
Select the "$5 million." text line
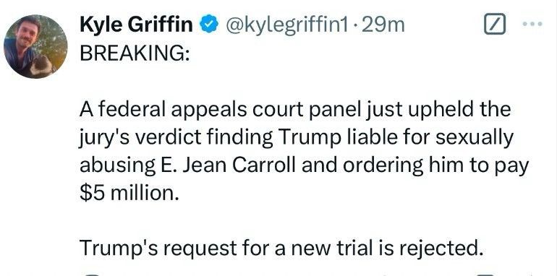click(x=129, y=193)
